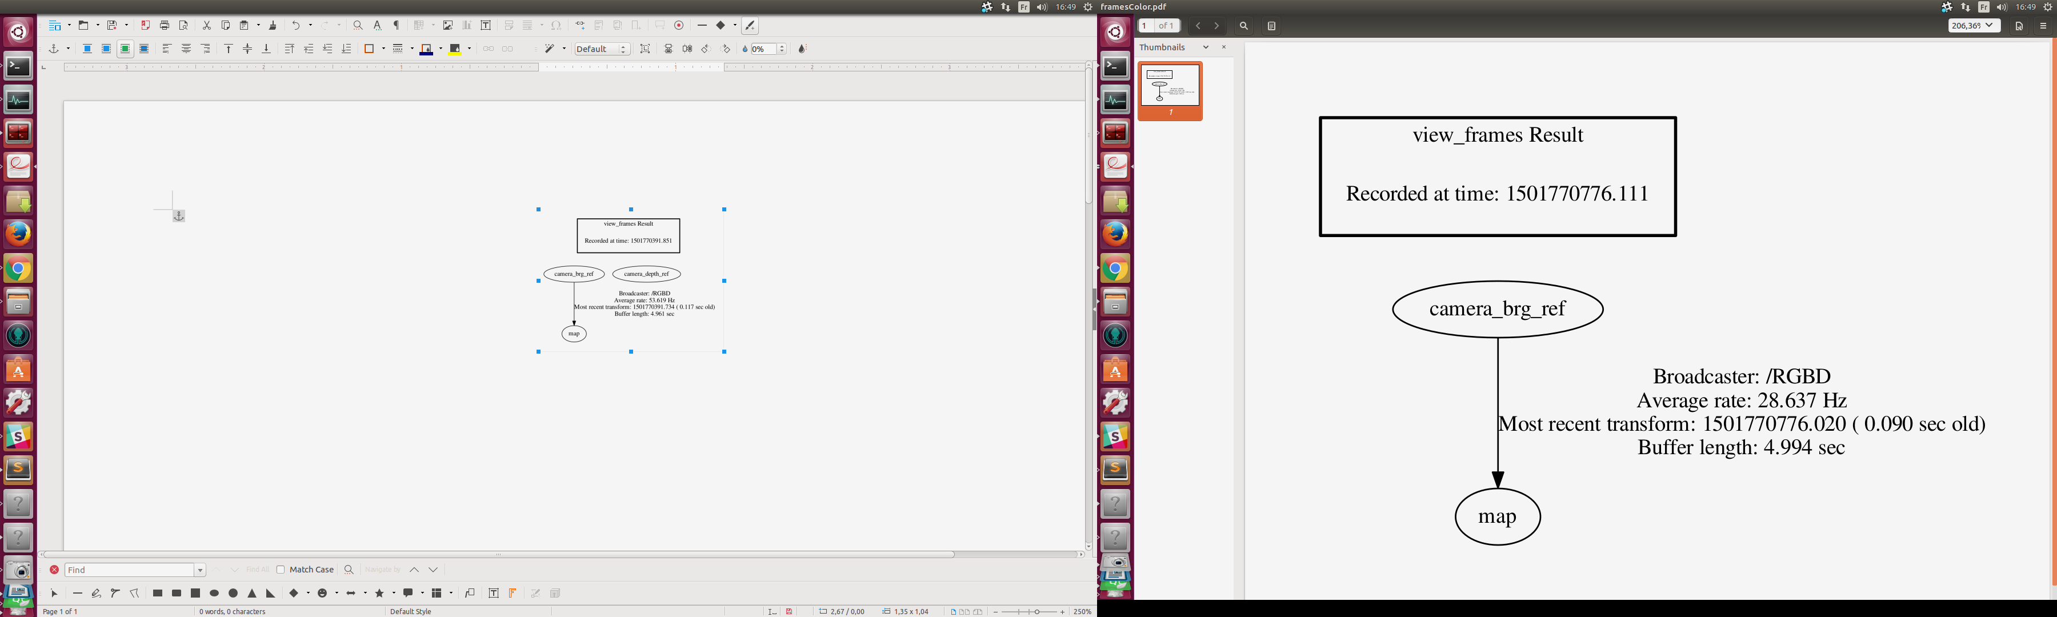
Task: Select the Ellipse shape in drawing toolbar
Action: point(214,593)
